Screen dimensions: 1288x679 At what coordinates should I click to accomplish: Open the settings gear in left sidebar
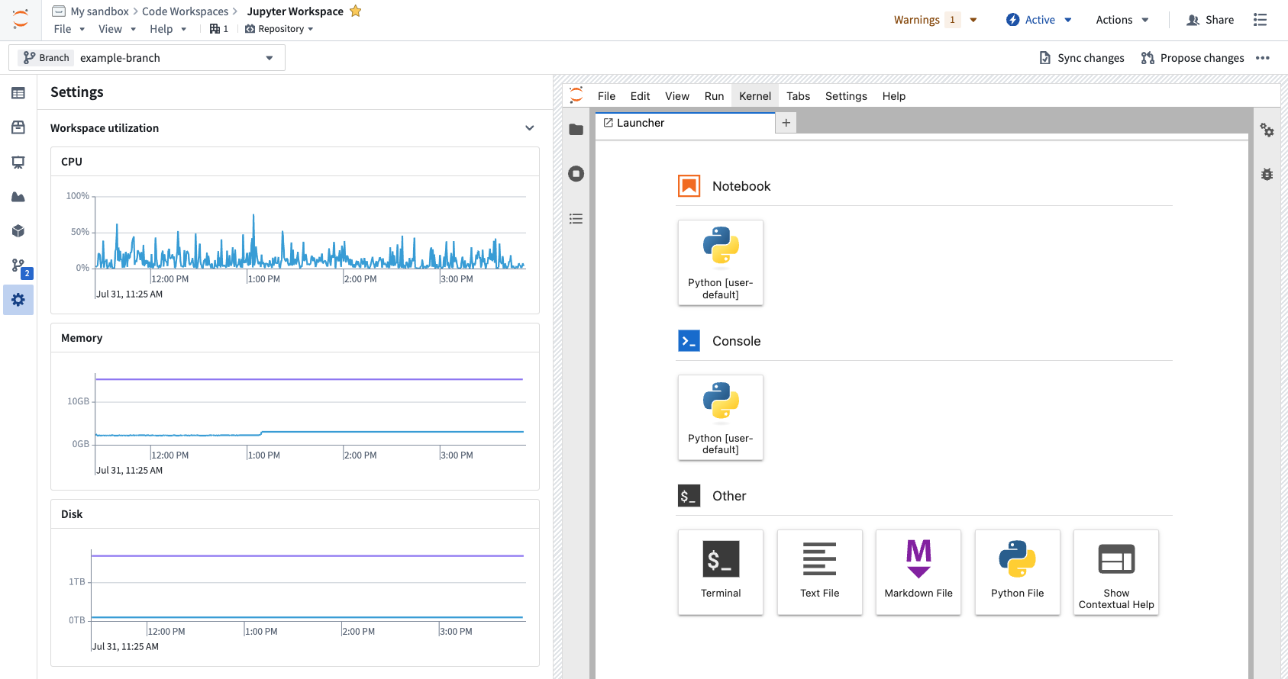18,300
